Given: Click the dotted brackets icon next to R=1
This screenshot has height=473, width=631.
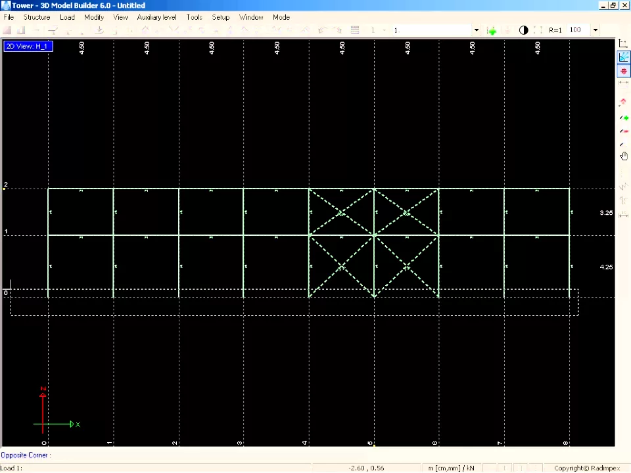Looking at the screenshot, I should [x=538, y=30].
